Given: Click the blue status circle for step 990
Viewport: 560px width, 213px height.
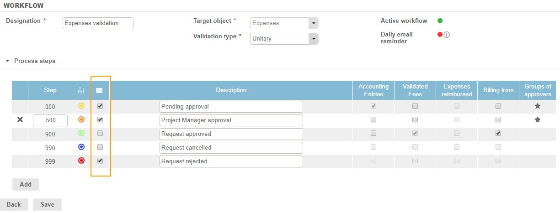Looking at the screenshot, I should pyautogui.click(x=81, y=147).
